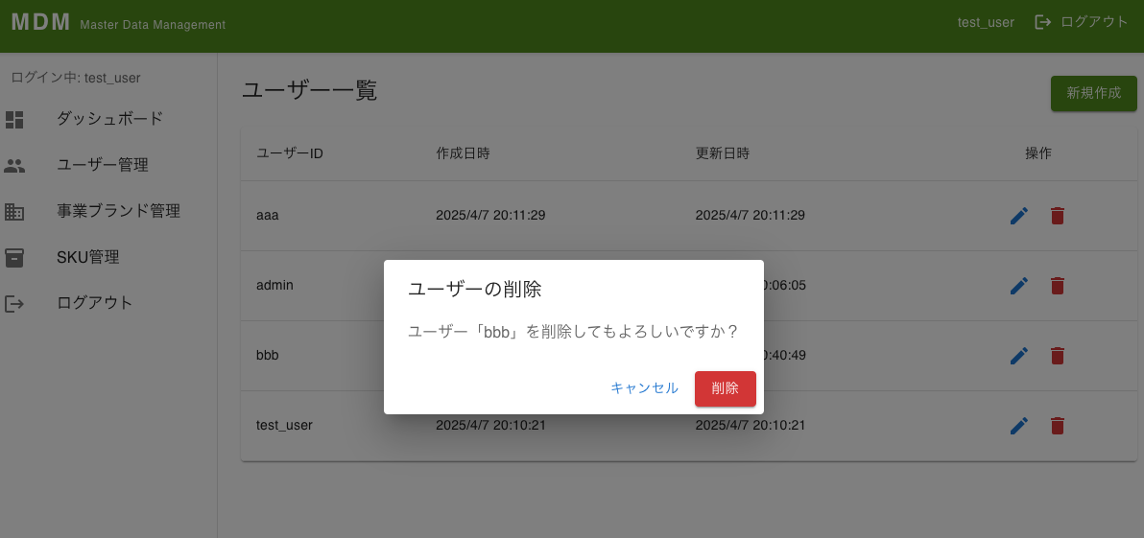Click the trash delete icon for aaa
This screenshot has width=1144, height=538.
[x=1058, y=216]
